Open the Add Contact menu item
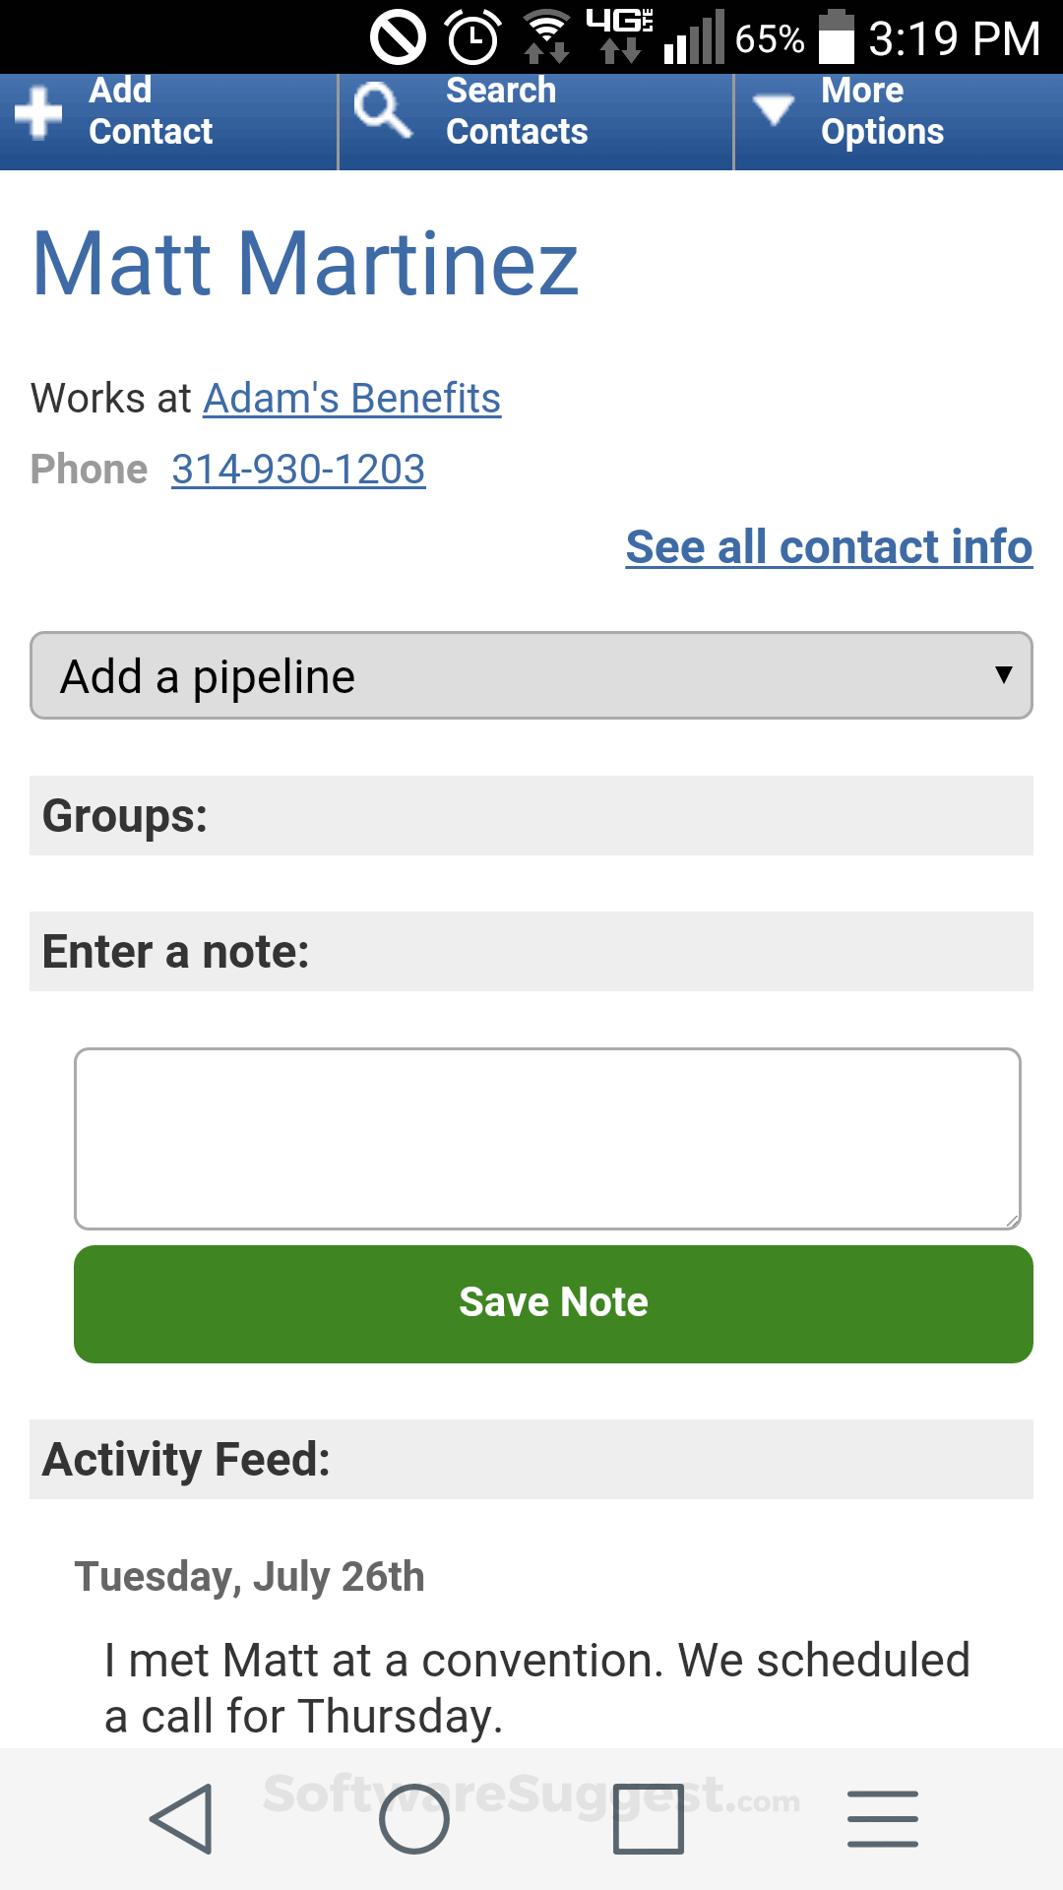Image resolution: width=1063 pixels, height=1890 pixels. click(x=151, y=110)
